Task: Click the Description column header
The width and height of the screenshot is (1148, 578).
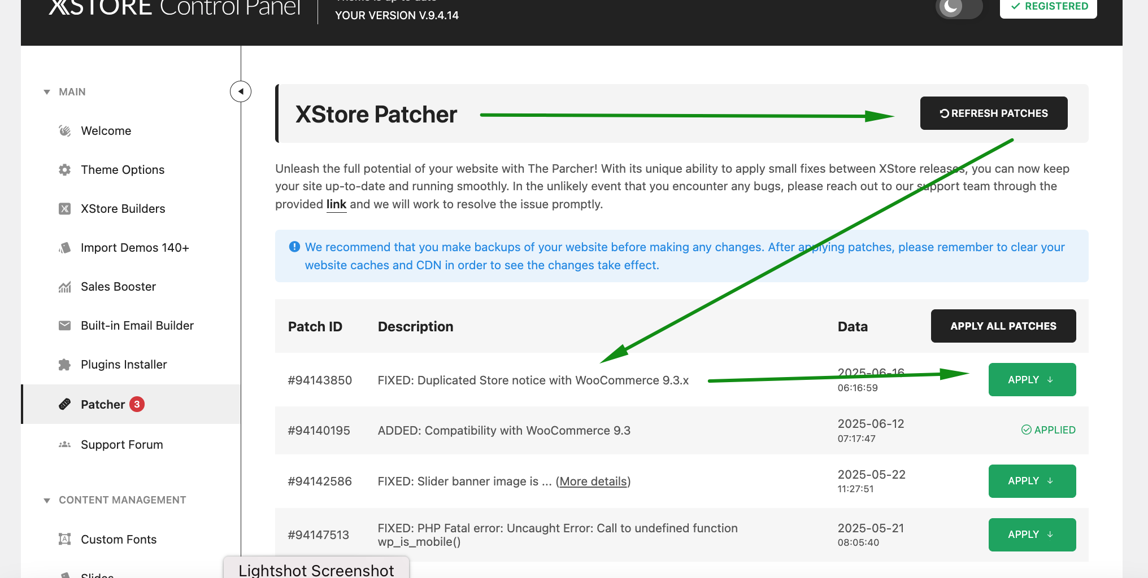Action: tap(416, 326)
